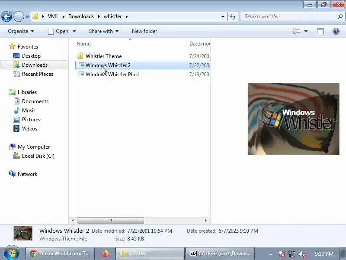
Task: Click the horizontal scrollbar thumb
Action: [110, 220]
